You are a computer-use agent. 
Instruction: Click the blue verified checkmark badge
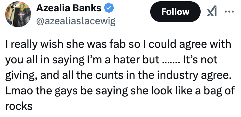coord(109,8)
